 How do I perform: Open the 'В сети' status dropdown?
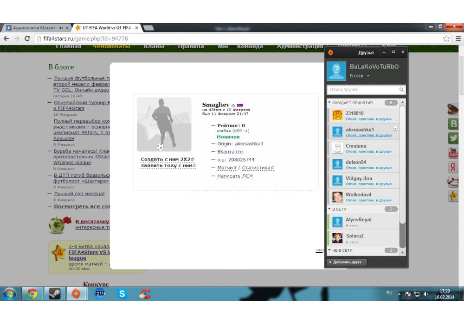[x=360, y=76]
